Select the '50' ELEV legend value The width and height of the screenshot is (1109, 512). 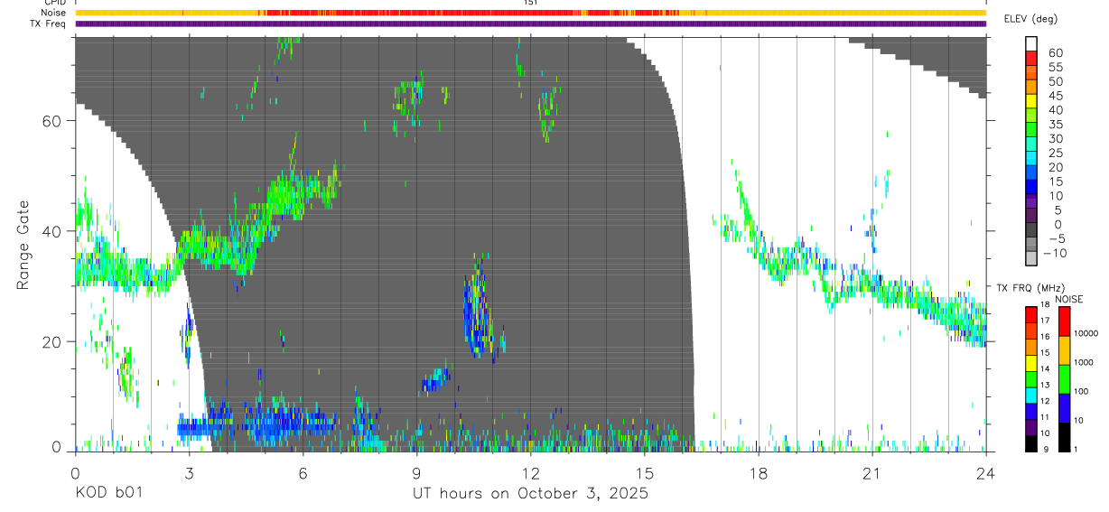(1054, 81)
